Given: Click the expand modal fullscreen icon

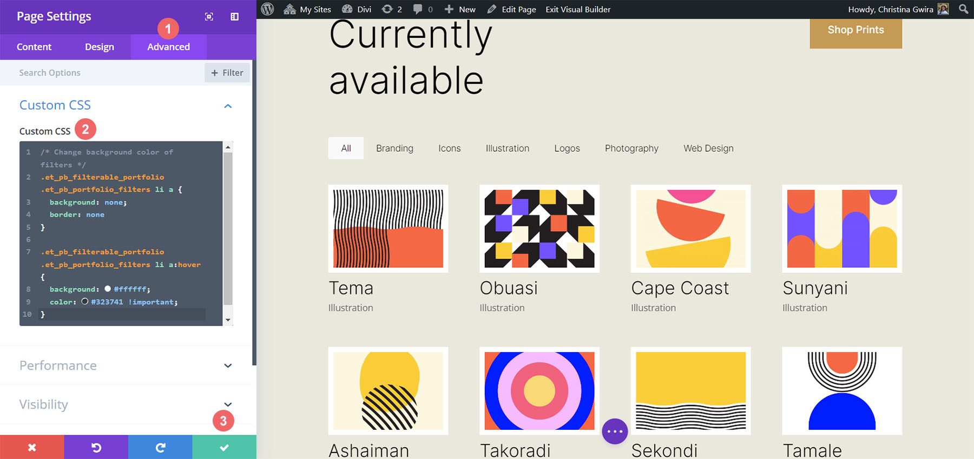Looking at the screenshot, I should (x=209, y=17).
